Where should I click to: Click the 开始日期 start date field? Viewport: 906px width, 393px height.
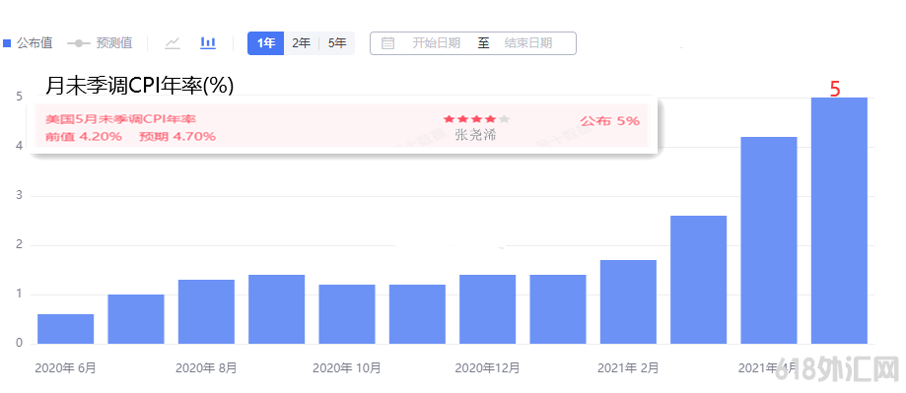click(x=437, y=43)
